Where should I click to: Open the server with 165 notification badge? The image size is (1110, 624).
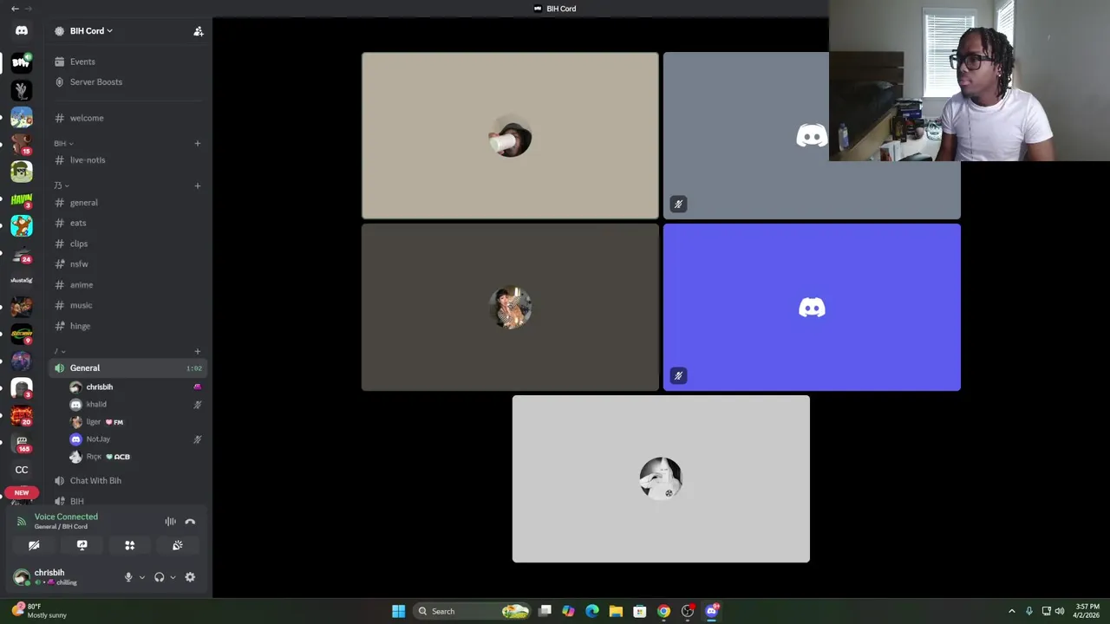[x=22, y=443]
